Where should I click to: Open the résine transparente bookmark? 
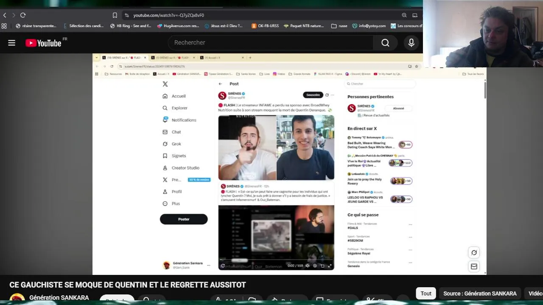click(36, 26)
